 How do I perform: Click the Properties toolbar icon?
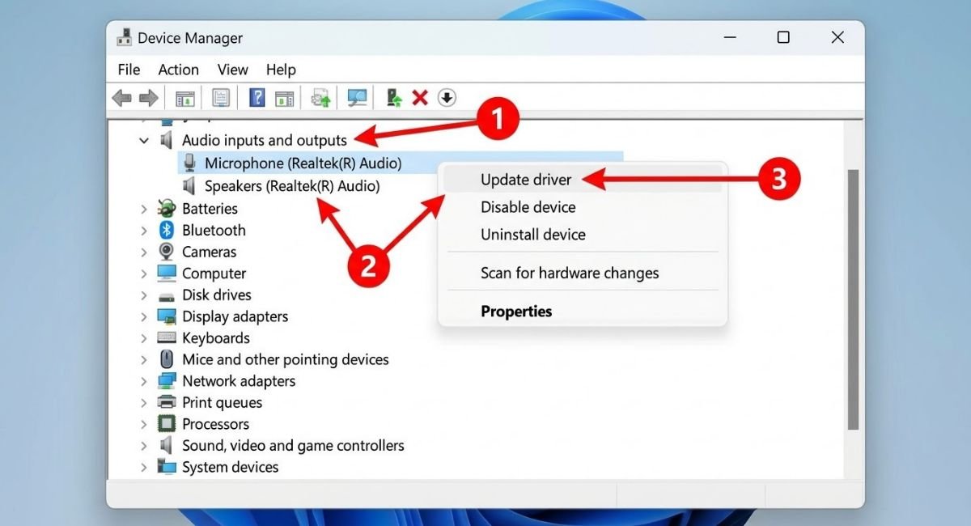(221, 99)
